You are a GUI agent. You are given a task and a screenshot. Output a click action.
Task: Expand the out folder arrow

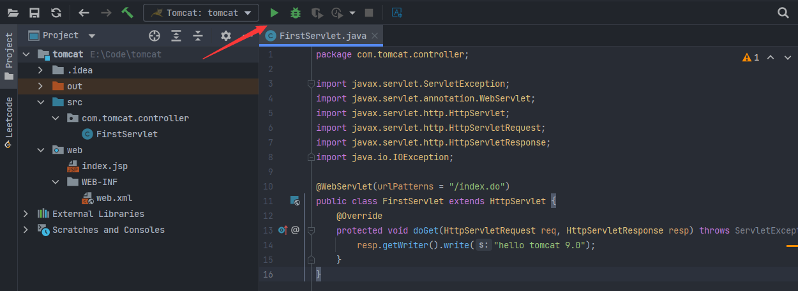pyautogui.click(x=40, y=86)
